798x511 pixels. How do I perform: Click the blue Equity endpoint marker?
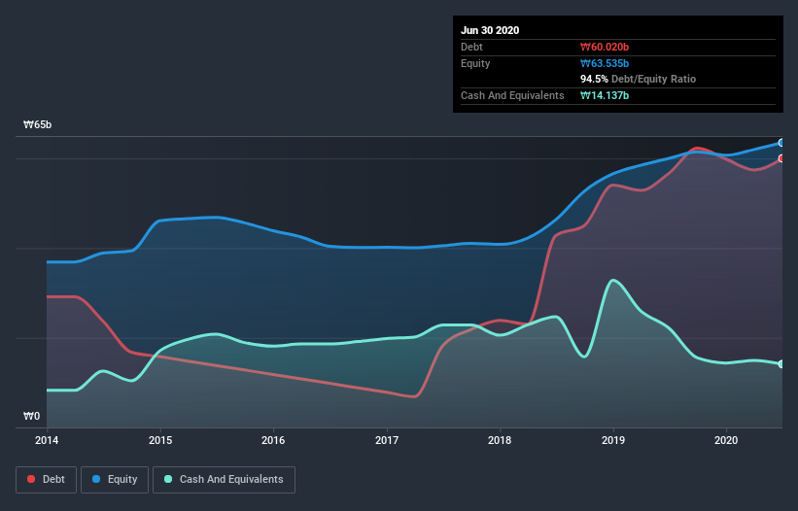pos(781,143)
